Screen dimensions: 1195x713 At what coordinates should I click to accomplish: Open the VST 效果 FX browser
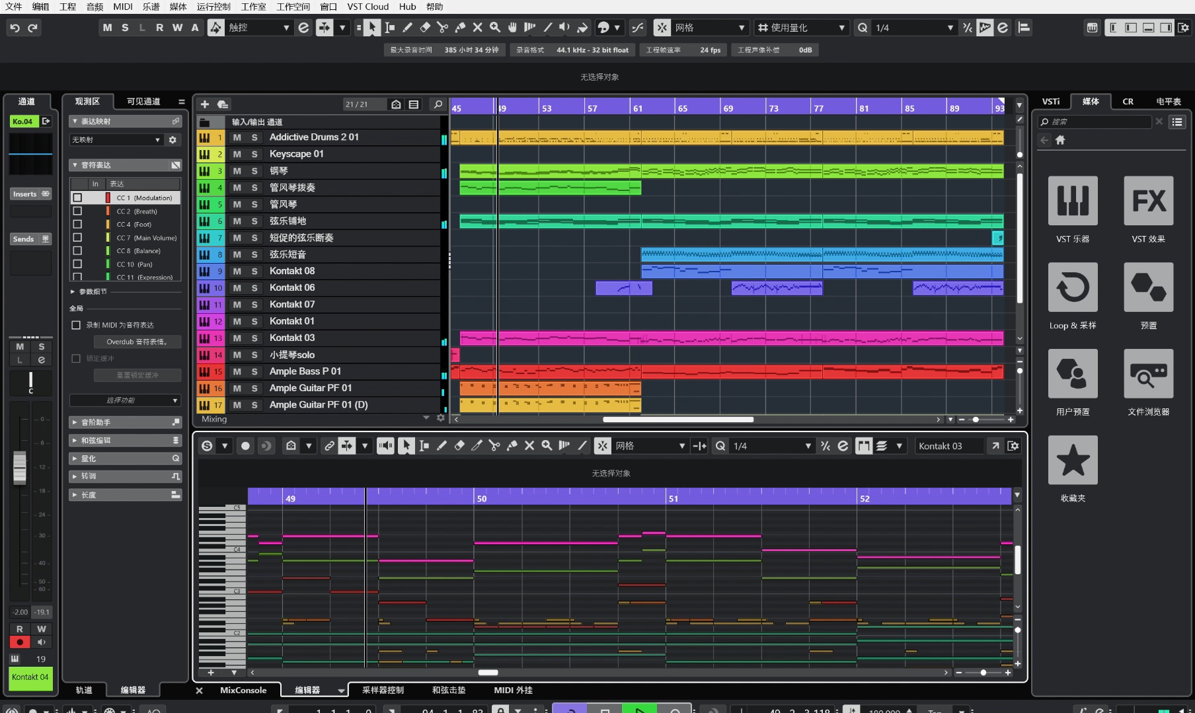[1148, 201]
